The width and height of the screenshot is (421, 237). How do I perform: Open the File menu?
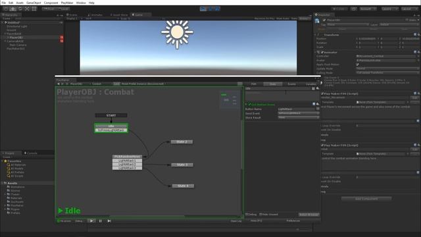[x=3, y=3]
